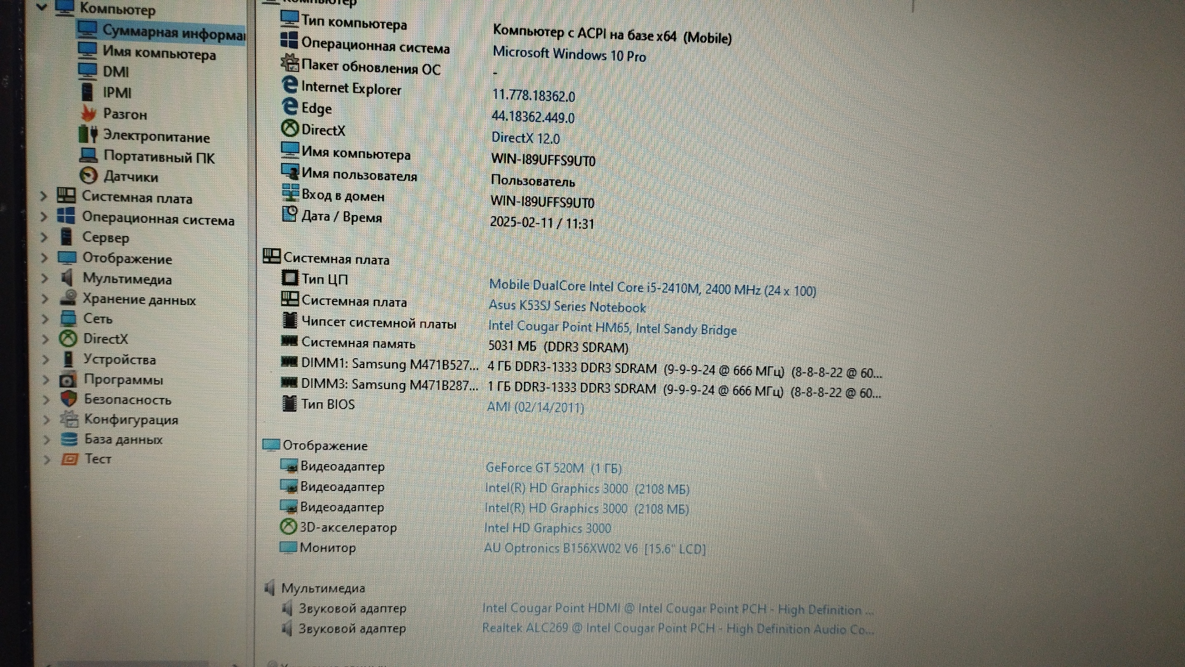The image size is (1185, 667).
Task: Open the GeForce GT 520M link
Action: 554,468
